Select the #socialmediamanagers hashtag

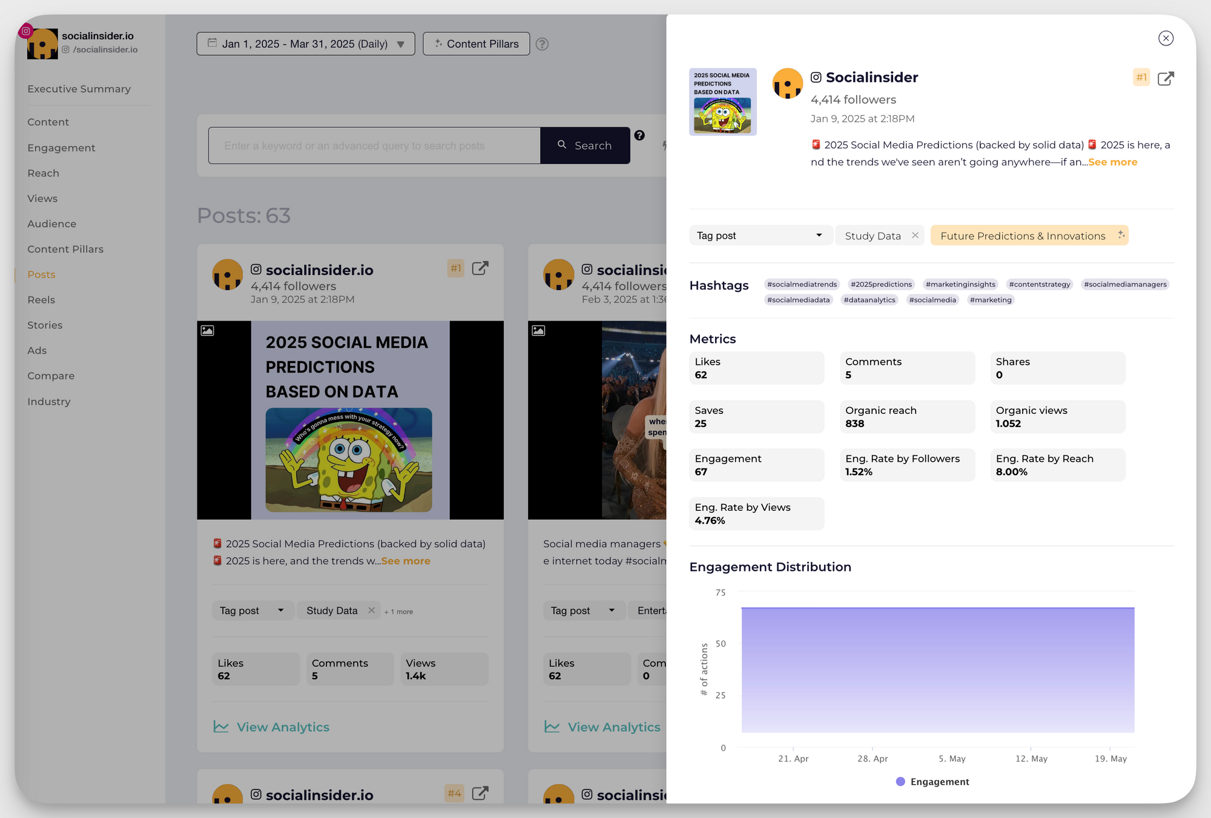1125,284
